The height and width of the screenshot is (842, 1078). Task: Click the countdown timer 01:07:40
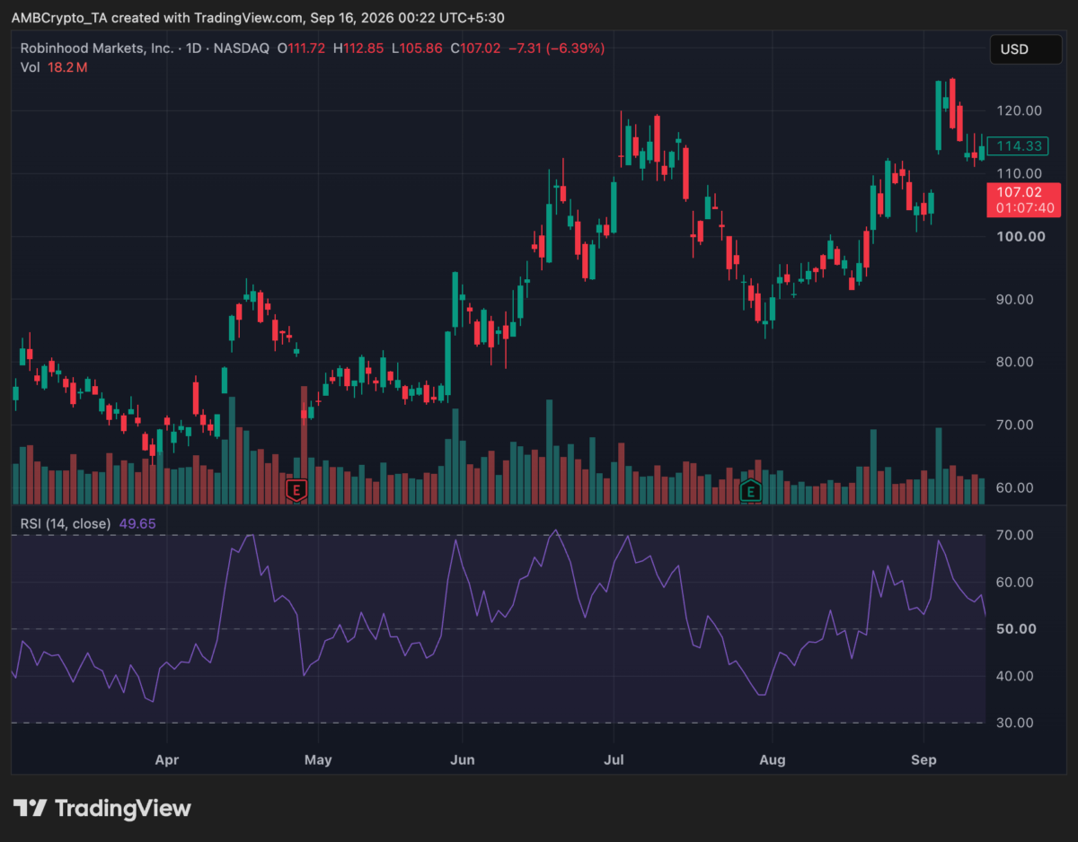[1023, 208]
